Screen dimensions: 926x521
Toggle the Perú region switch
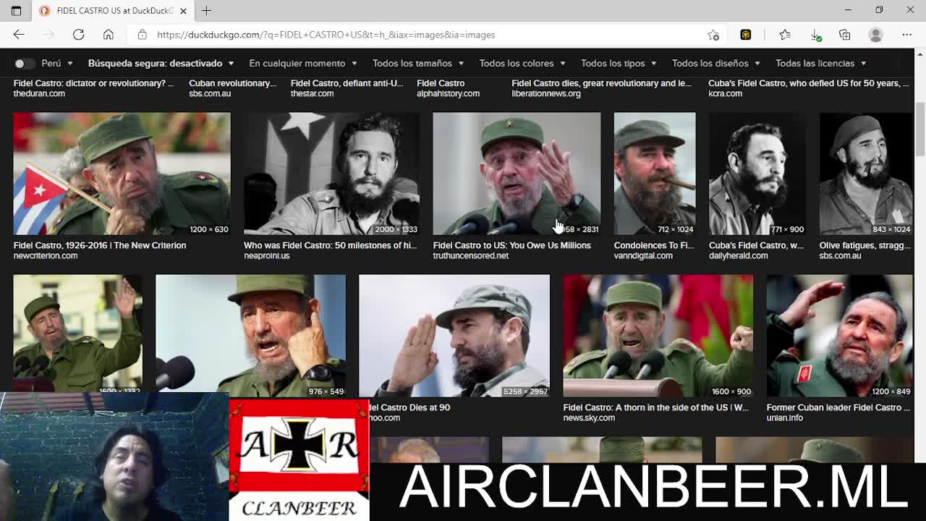tap(25, 63)
